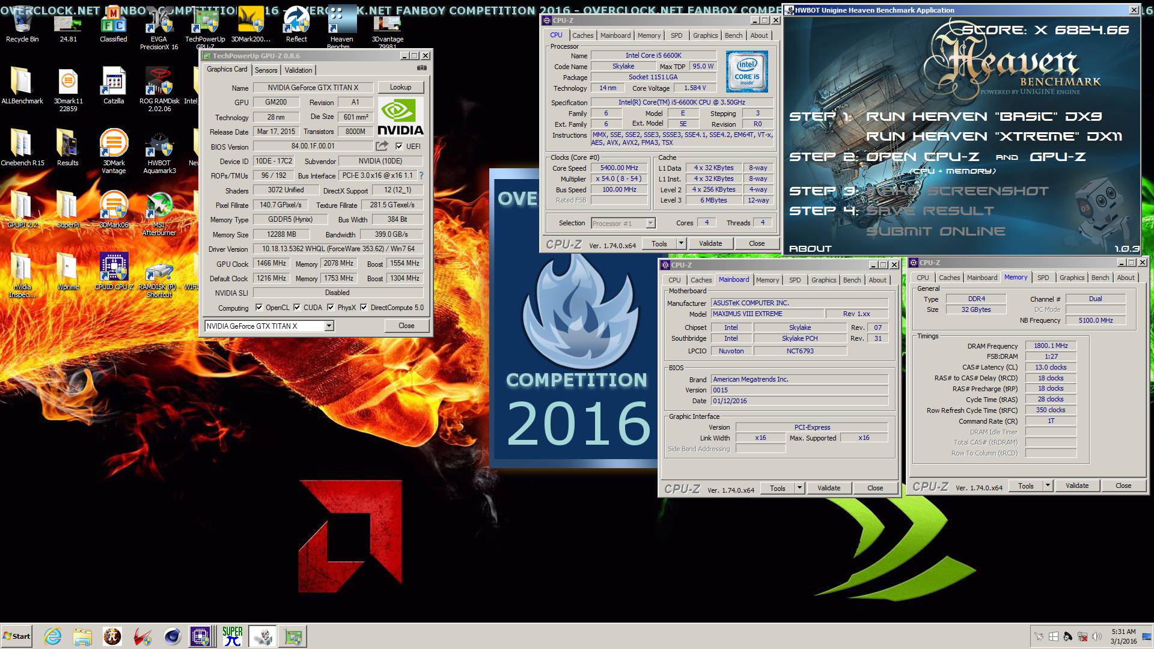
Task: Click the DRAM Frequency 1800.1 MHz value
Action: [1051, 346]
